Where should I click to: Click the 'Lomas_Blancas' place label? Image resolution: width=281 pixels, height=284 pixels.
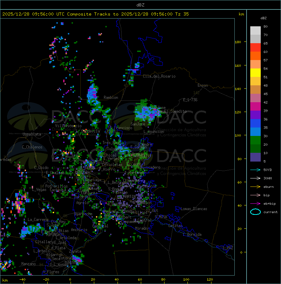click(194, 209)
